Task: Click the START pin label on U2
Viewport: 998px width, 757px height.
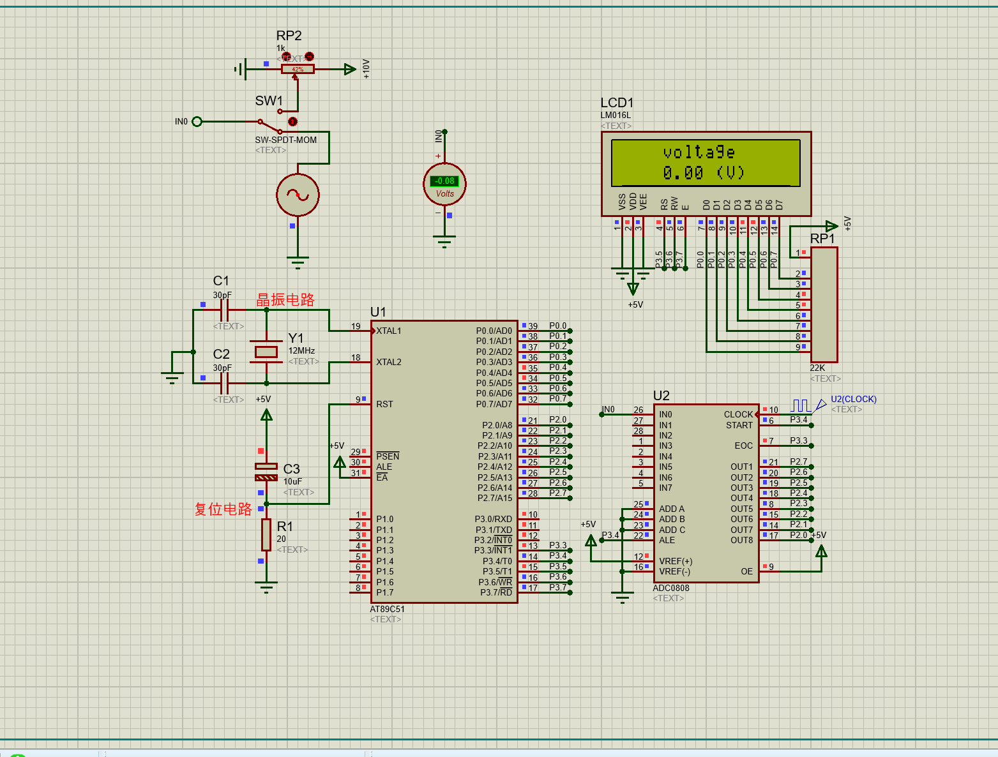Action: pyautogui.click(x=739, y=425)
